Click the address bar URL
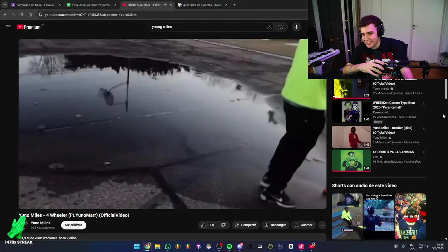 point(91,15)
